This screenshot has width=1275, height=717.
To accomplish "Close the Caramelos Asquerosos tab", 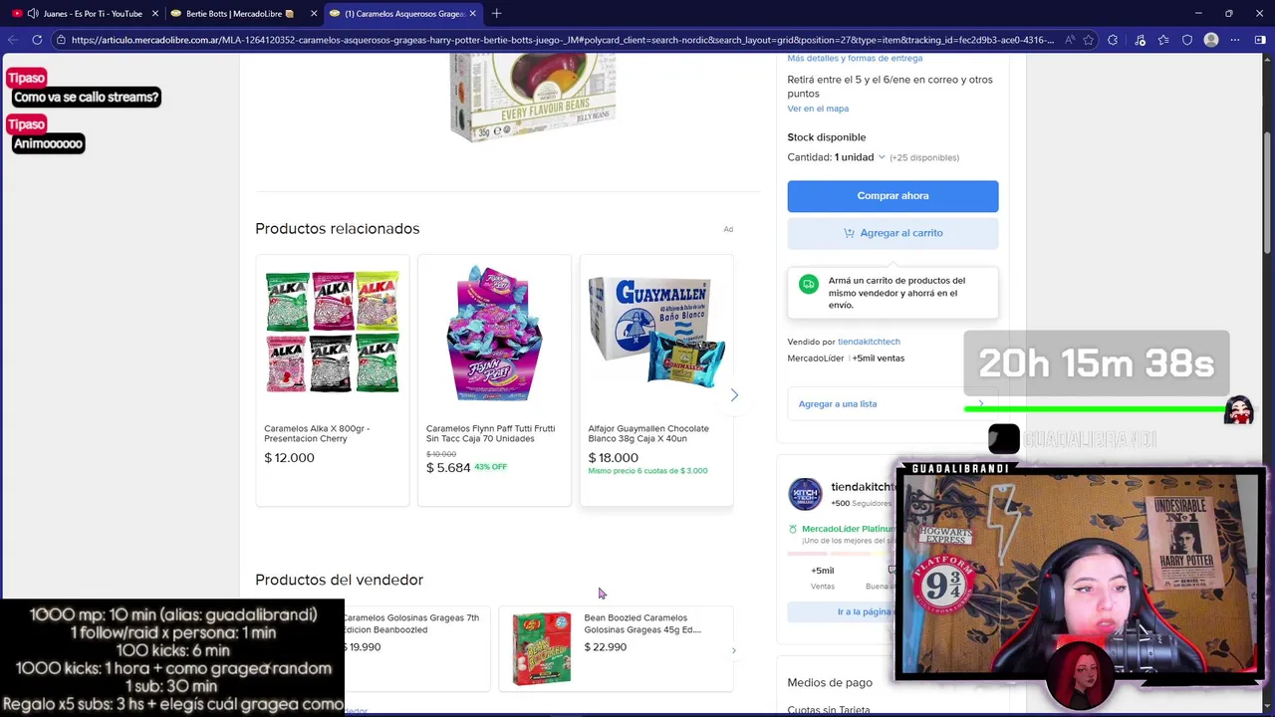I will [x=472, y=14].
